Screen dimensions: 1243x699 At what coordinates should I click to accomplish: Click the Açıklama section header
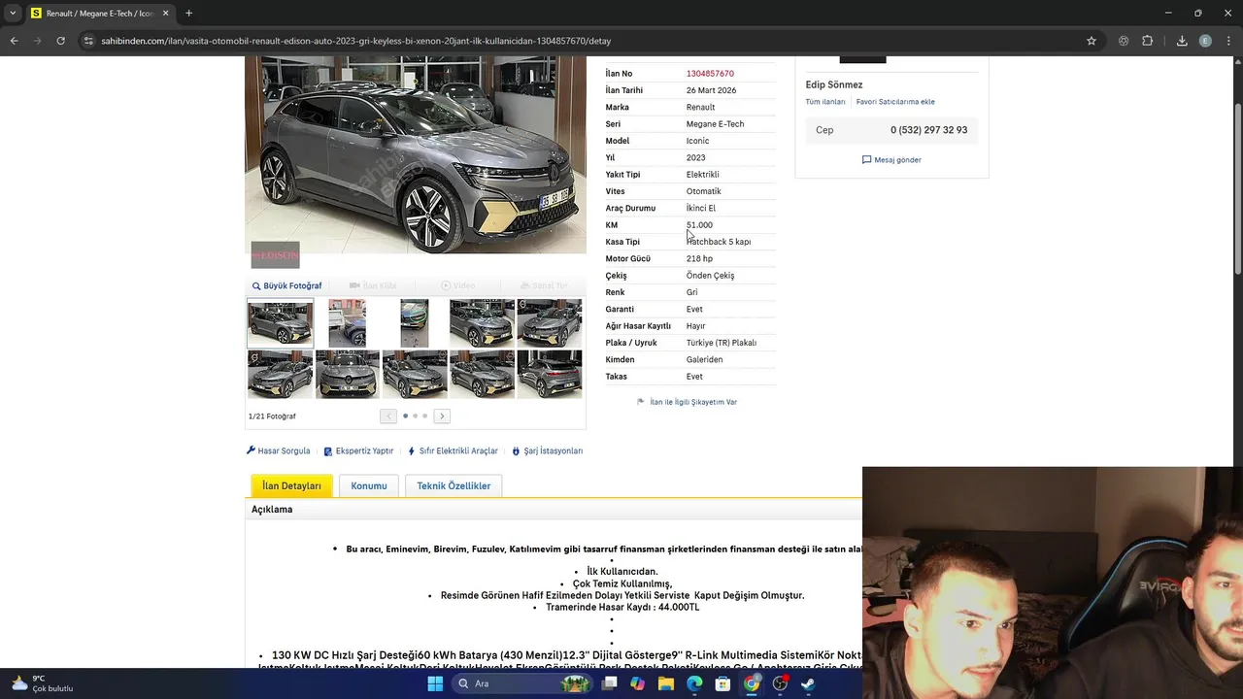[x=272, y=510]
